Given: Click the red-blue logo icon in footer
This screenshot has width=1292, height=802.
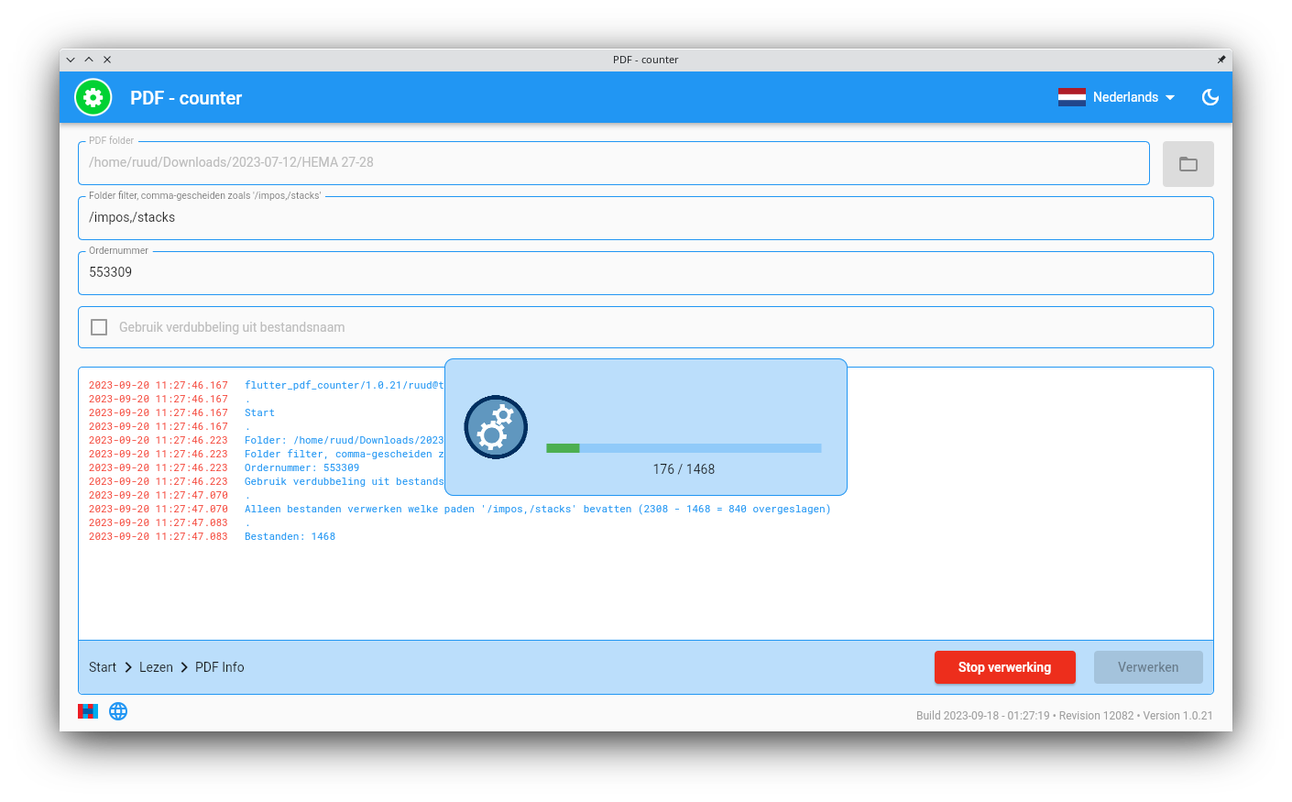Looking at the screenshot, I should click(x=88, y=711).
